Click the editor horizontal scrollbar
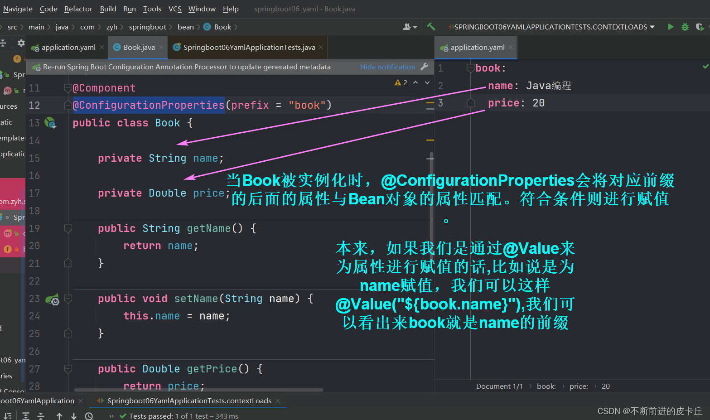 [198, 390]
